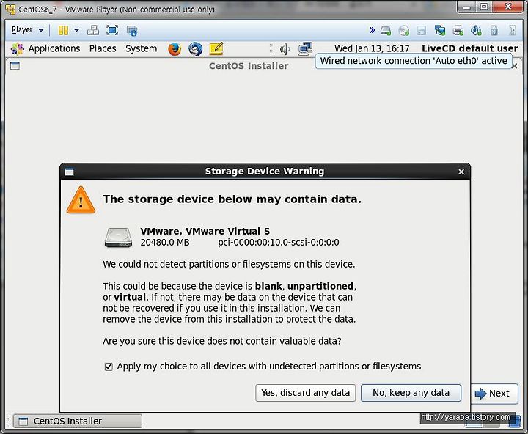The width and height of the screenshot is (528, 434).
Task: Open the Places menu
Action: [103, 48]
